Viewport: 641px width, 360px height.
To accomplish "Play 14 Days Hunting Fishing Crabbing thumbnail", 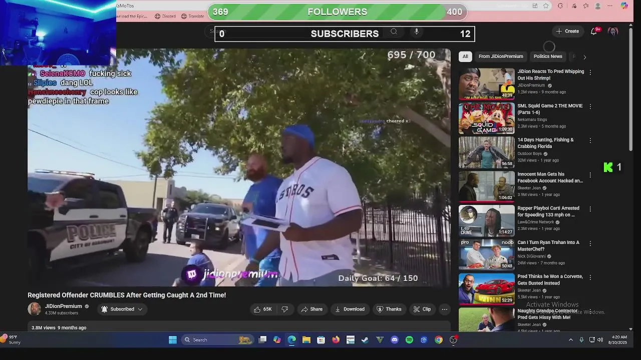I will (x=486, y=152).
